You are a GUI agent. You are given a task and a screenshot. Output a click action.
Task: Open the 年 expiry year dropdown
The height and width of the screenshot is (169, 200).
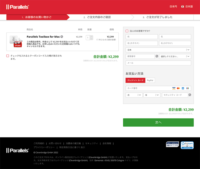coord(152,95)
